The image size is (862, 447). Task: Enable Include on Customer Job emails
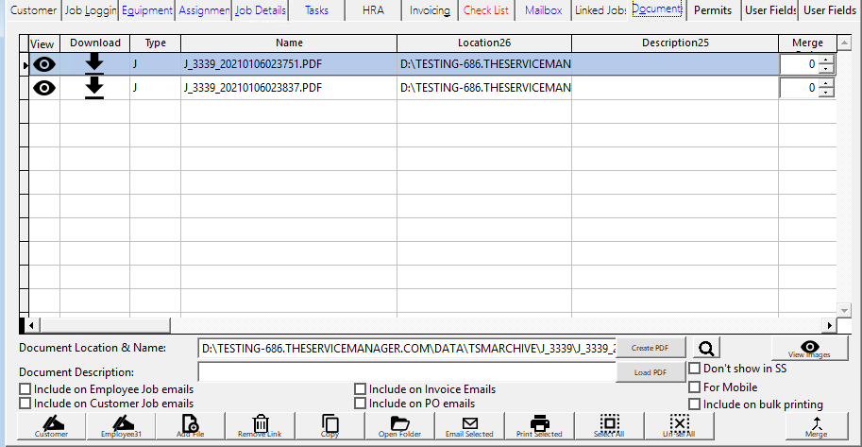(25, 404)
